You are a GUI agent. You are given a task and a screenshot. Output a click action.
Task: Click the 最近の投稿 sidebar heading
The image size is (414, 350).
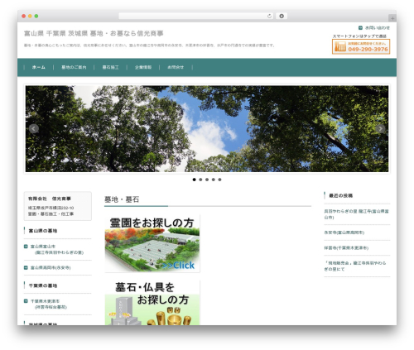pyautogui.click(x=340, y=195)
